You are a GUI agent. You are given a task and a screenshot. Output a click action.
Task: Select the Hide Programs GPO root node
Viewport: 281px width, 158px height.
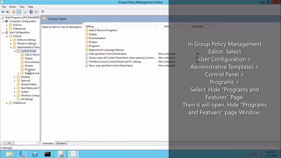(x=22, y=18)
